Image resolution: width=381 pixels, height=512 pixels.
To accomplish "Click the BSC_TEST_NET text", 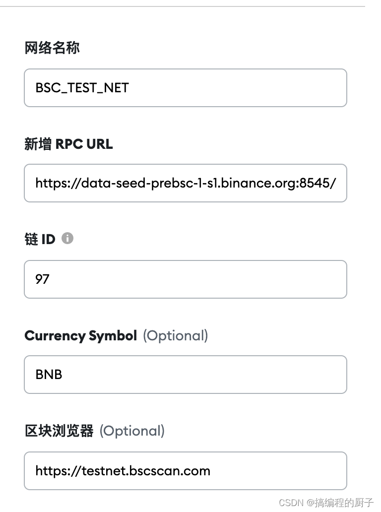I will point(82,88).
